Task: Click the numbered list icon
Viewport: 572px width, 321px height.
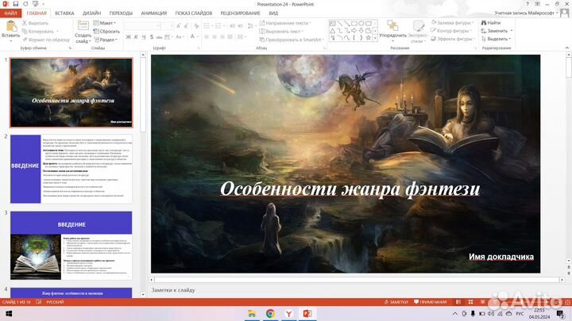Action: [218, 26]
